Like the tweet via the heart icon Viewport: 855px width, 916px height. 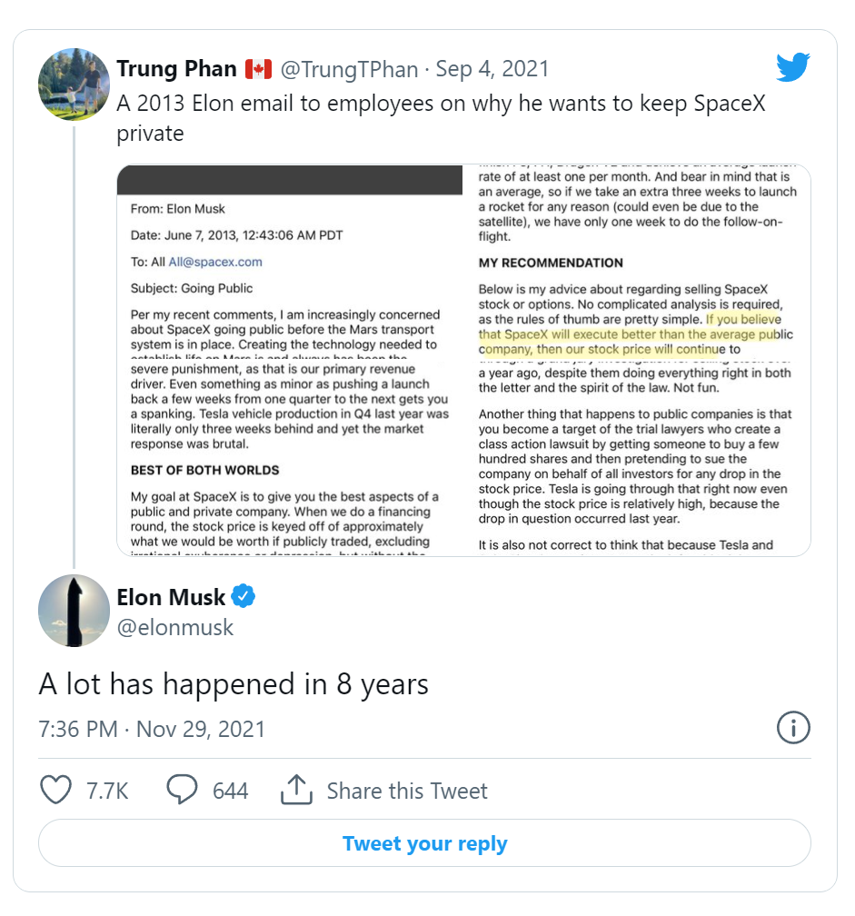[x=56, y=790]
